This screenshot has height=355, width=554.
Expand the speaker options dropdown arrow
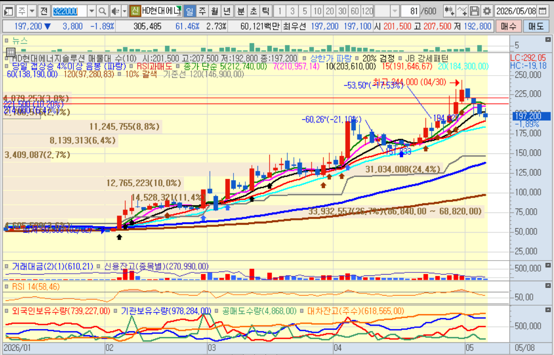click(x=124, y=10)
